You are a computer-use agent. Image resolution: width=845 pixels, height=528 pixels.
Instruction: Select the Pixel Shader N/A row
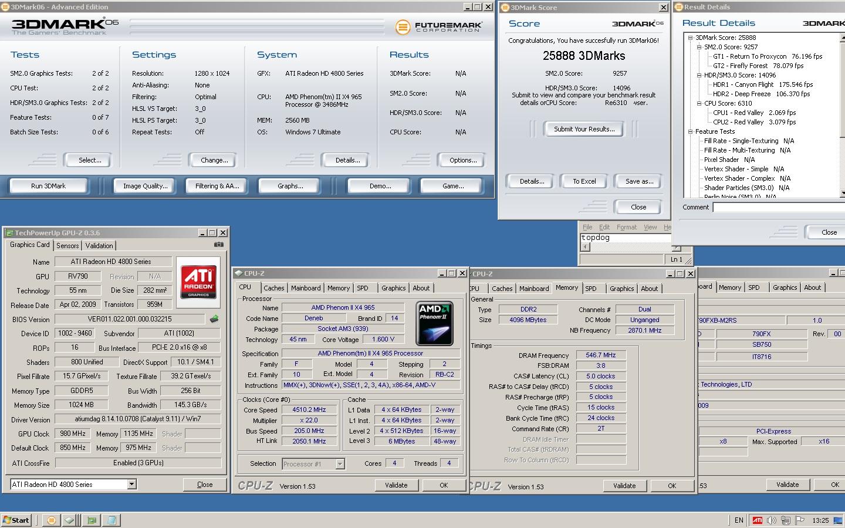[x=729, y=160]
